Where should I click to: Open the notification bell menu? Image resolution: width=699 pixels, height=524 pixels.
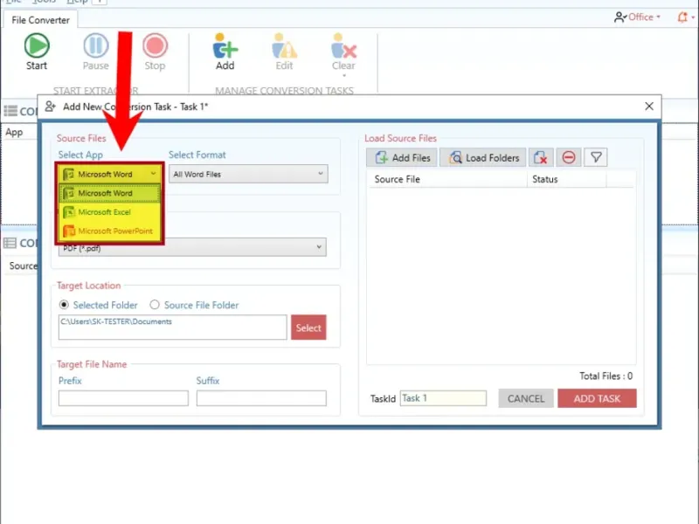click(686, 17)
